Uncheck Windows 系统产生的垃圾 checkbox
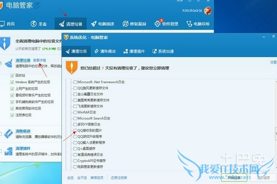Image resolution: width=277 pixels, height=184 pixels. click(x=12, y=82)
